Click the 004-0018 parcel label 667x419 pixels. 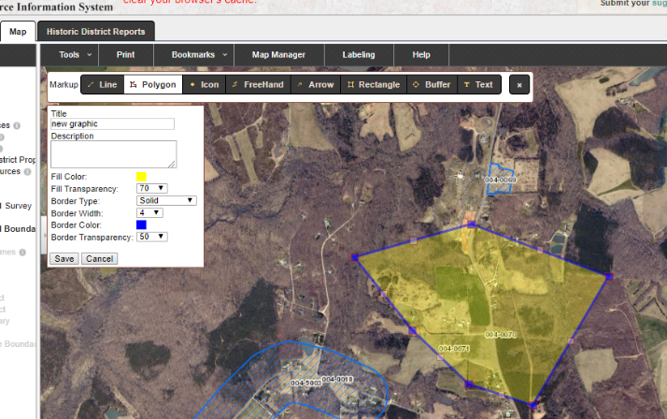click(x=337, y=379)
